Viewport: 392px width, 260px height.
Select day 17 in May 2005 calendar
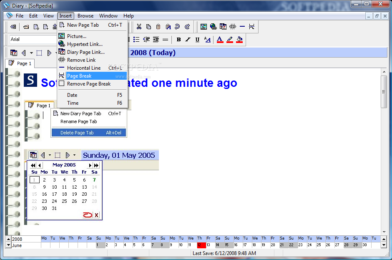[54, 194]
